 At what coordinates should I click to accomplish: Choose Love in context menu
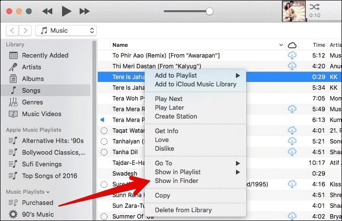point(195,140)
